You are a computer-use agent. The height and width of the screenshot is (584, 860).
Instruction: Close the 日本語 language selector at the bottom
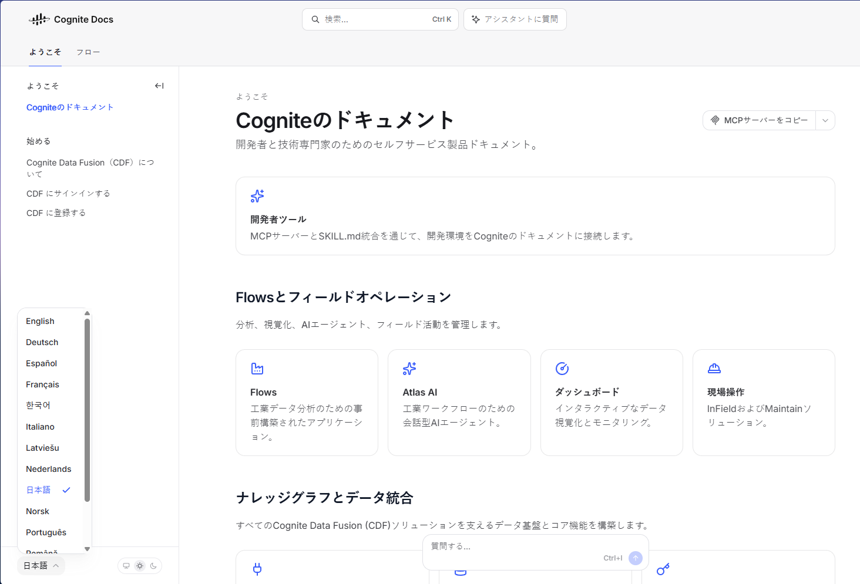41,566
